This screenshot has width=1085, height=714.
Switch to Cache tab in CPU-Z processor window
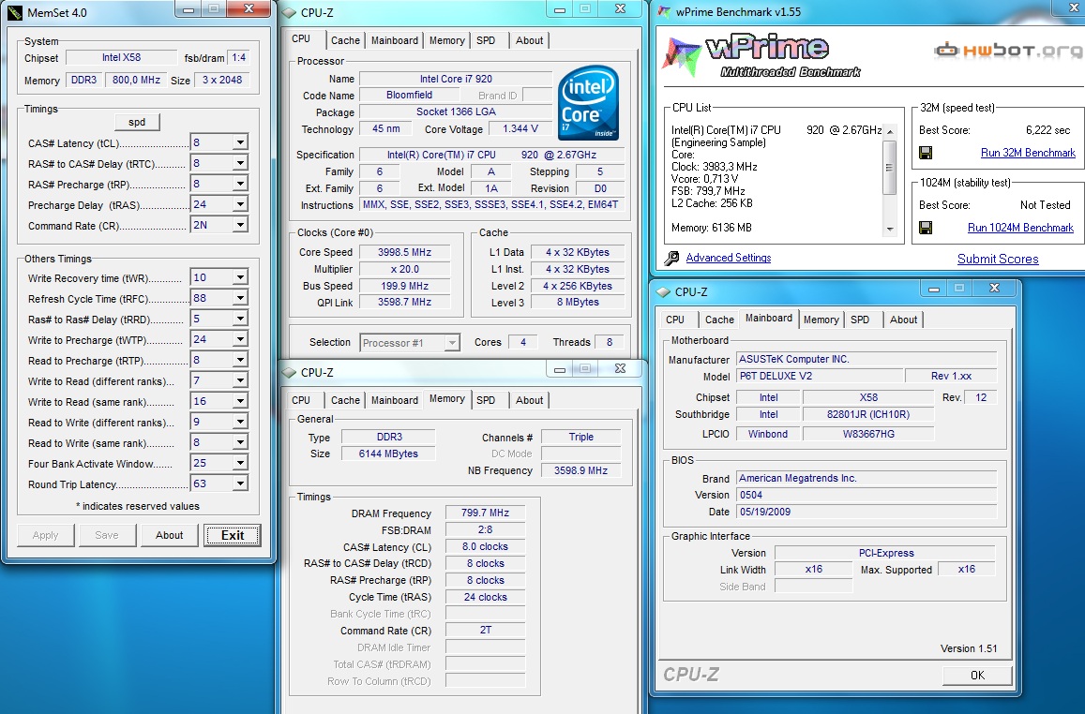345,41
